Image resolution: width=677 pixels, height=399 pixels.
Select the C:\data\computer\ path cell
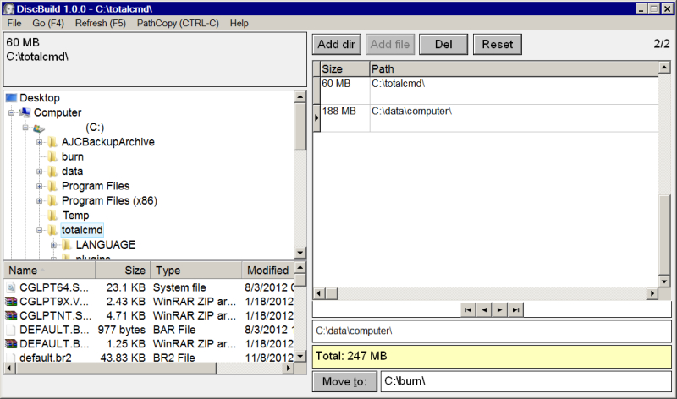[x=514, y=118]
